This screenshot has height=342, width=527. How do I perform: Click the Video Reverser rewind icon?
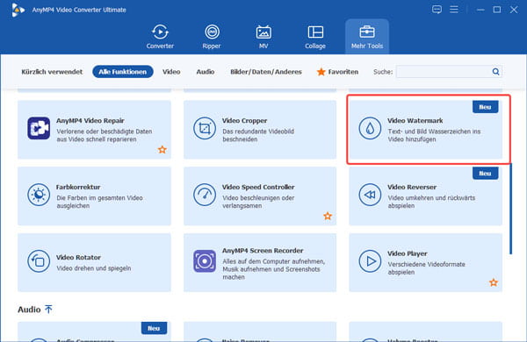370,195
